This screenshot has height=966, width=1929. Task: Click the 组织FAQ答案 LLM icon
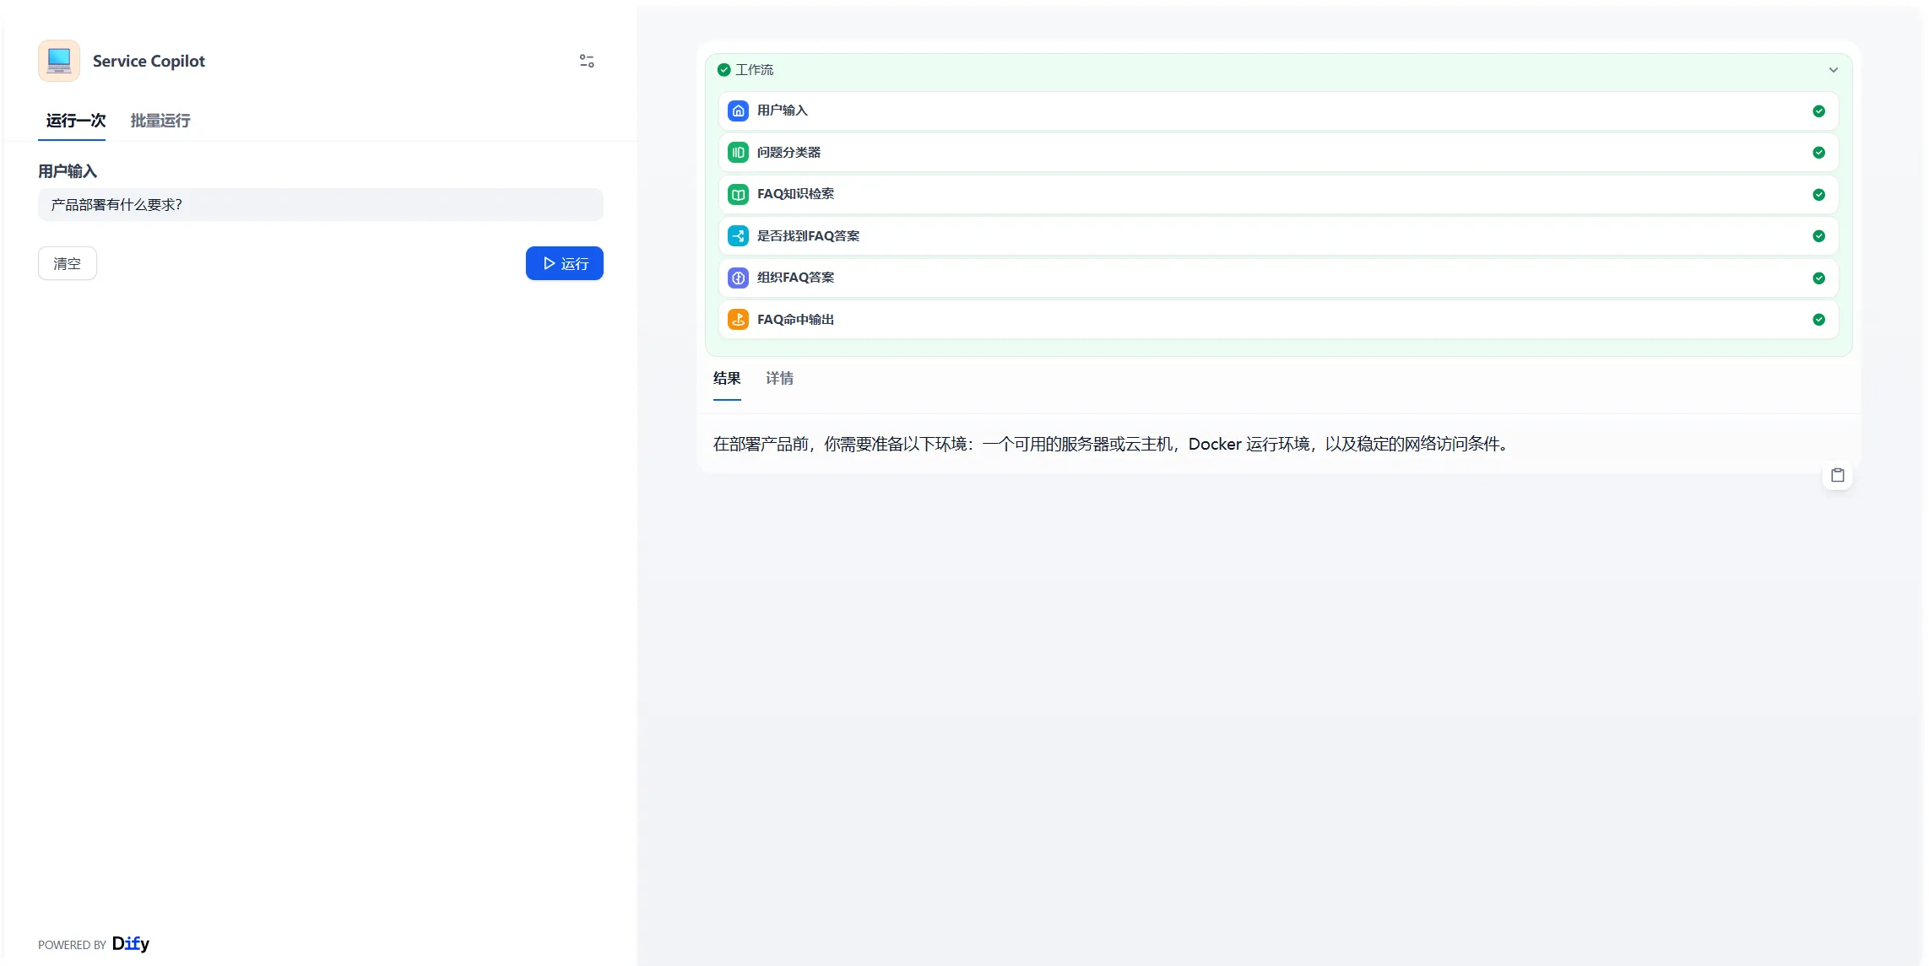pyautogui.click(x=738, y=278)
